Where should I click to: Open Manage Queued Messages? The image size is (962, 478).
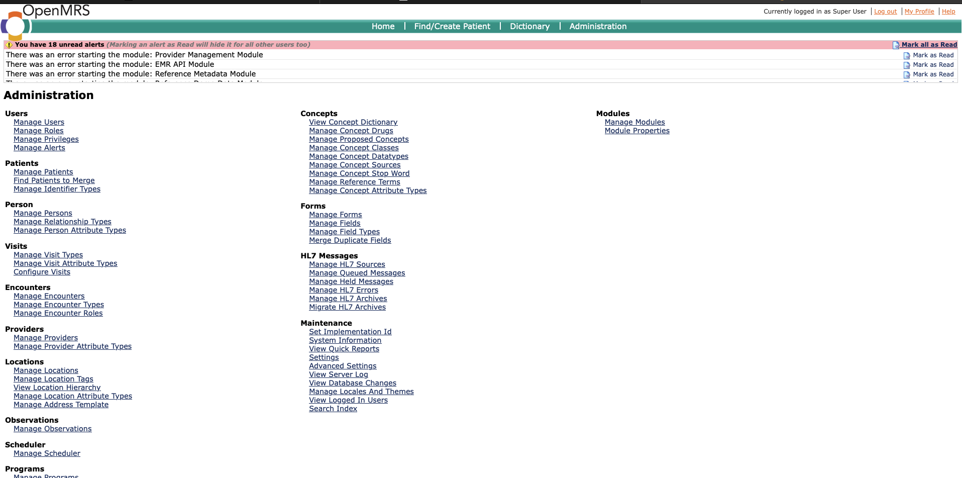tap(357, 273)
